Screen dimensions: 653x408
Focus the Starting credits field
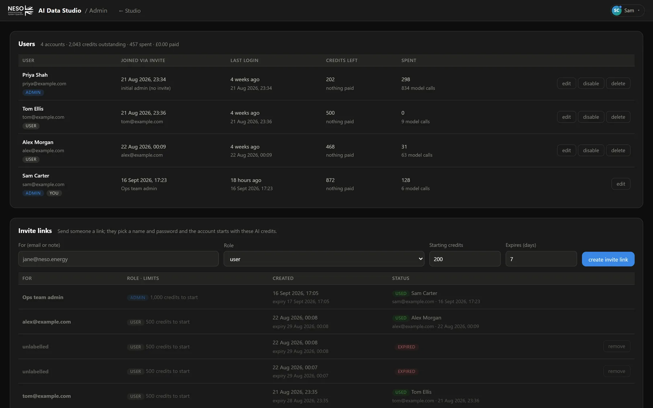(x=465, y=259)
